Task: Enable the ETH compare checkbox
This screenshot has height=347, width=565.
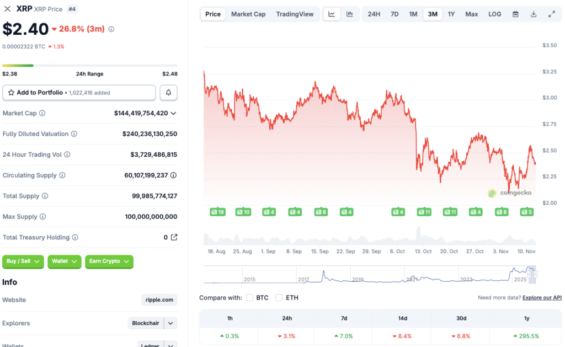Action: click(278, 297)
